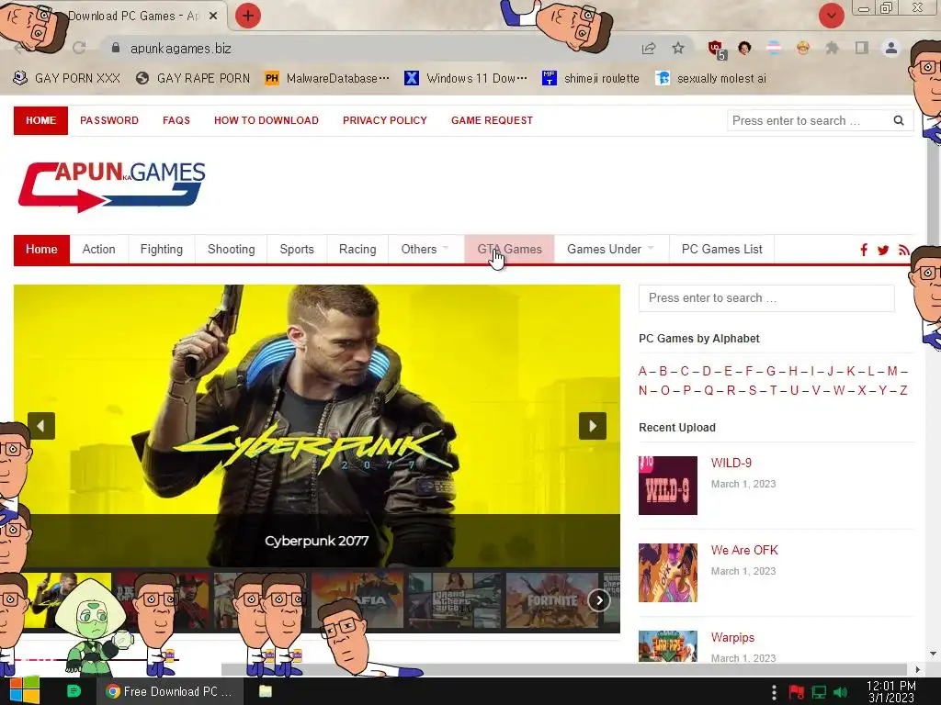Click the page's vertical scrollbar down arrow
This screenshot has height=705, width=941.
point(934,654)
